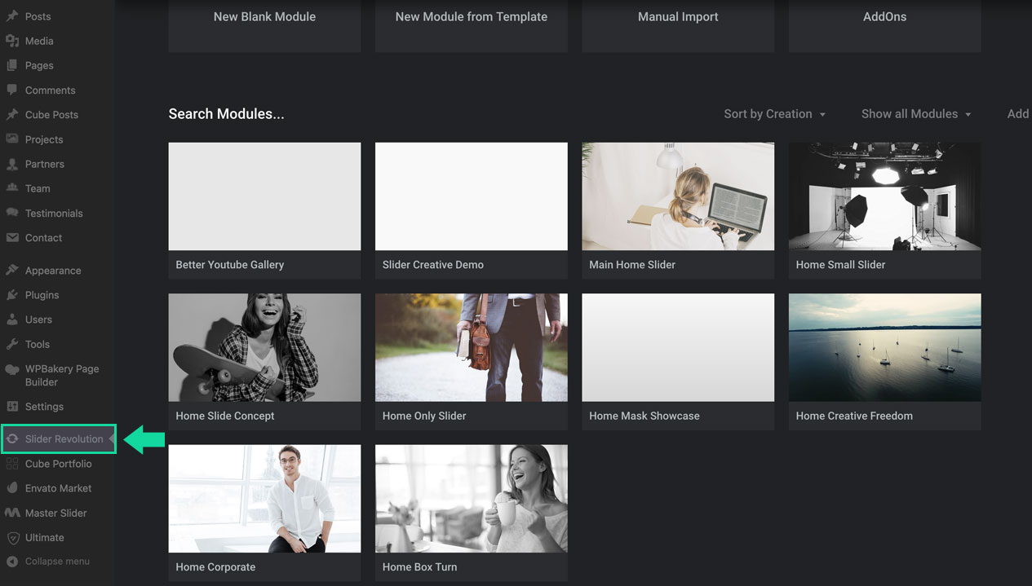Click the Ultimate shield icon
This screenshot has height=586, width=1032.
(x=12, y=538)
